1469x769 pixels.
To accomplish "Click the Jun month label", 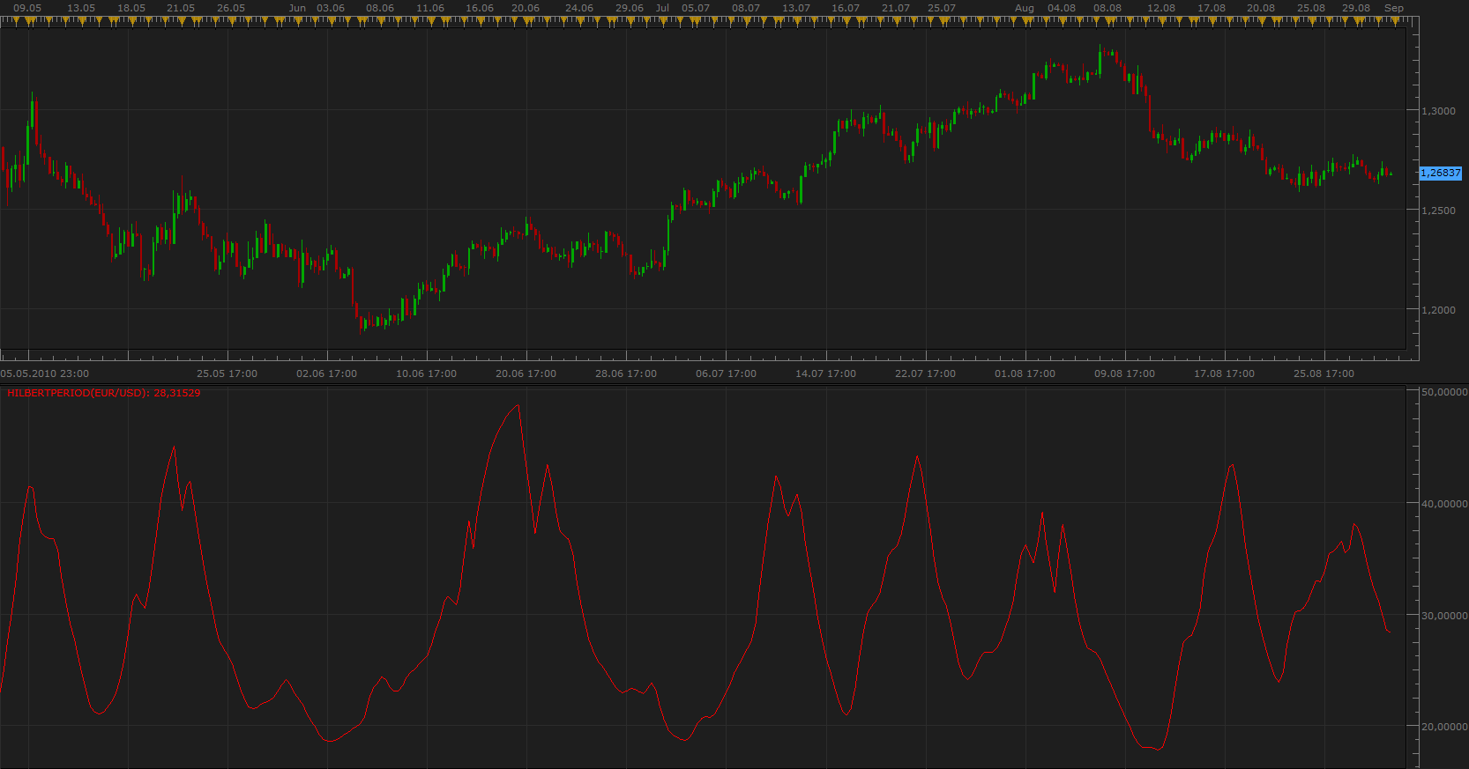I will [298, 8].
